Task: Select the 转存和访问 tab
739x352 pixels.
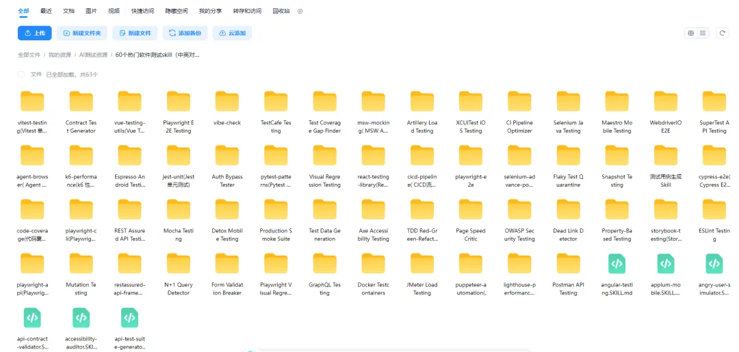Action: (x=247, y=11)
